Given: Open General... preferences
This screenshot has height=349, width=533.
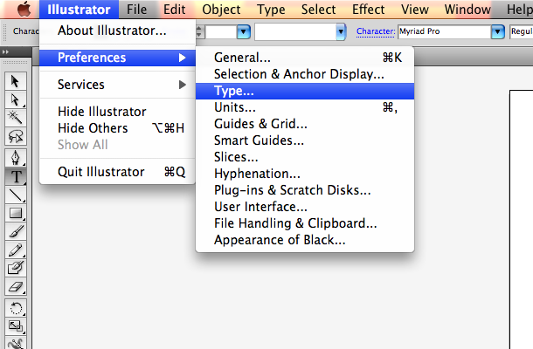Looking at the screenshot, I should pos(305,58).
